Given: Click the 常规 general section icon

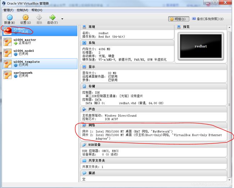Looking at the screenshot, I should click(x=84, y=27).
